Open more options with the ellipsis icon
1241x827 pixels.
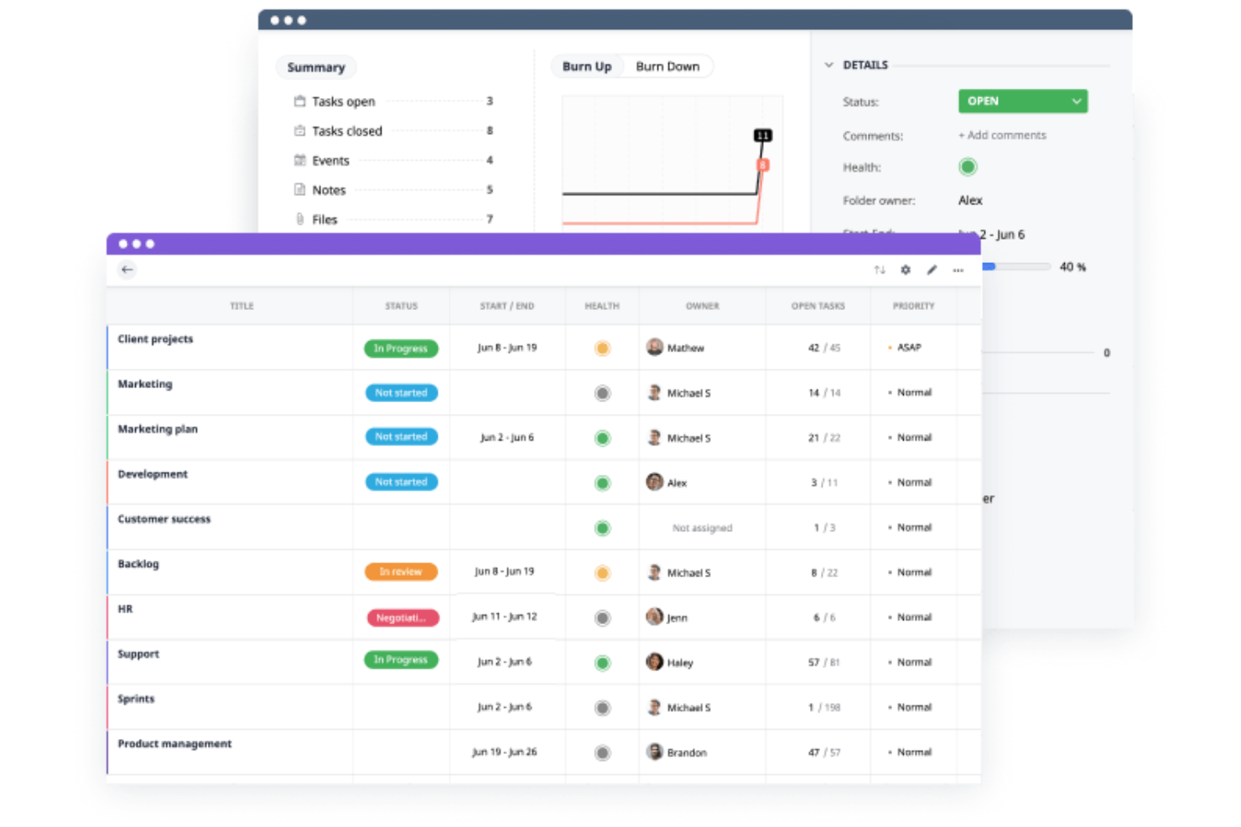[958, 269]
